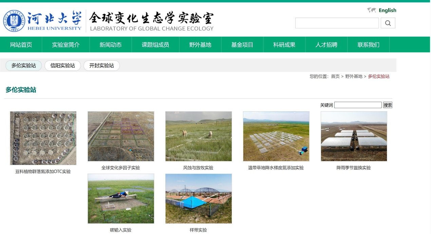Open the 网站首页 menu item
Viewport: 431px width, 234px height.
coord(21,45)
